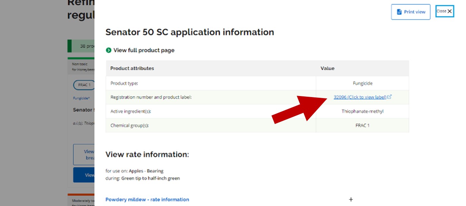
Task: Open the View full product page link
Action: [x=144, y=50]
